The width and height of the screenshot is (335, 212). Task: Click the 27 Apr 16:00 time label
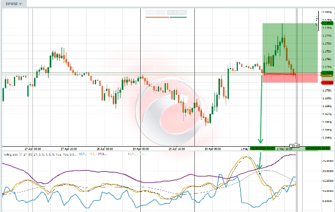click(69, 149)
